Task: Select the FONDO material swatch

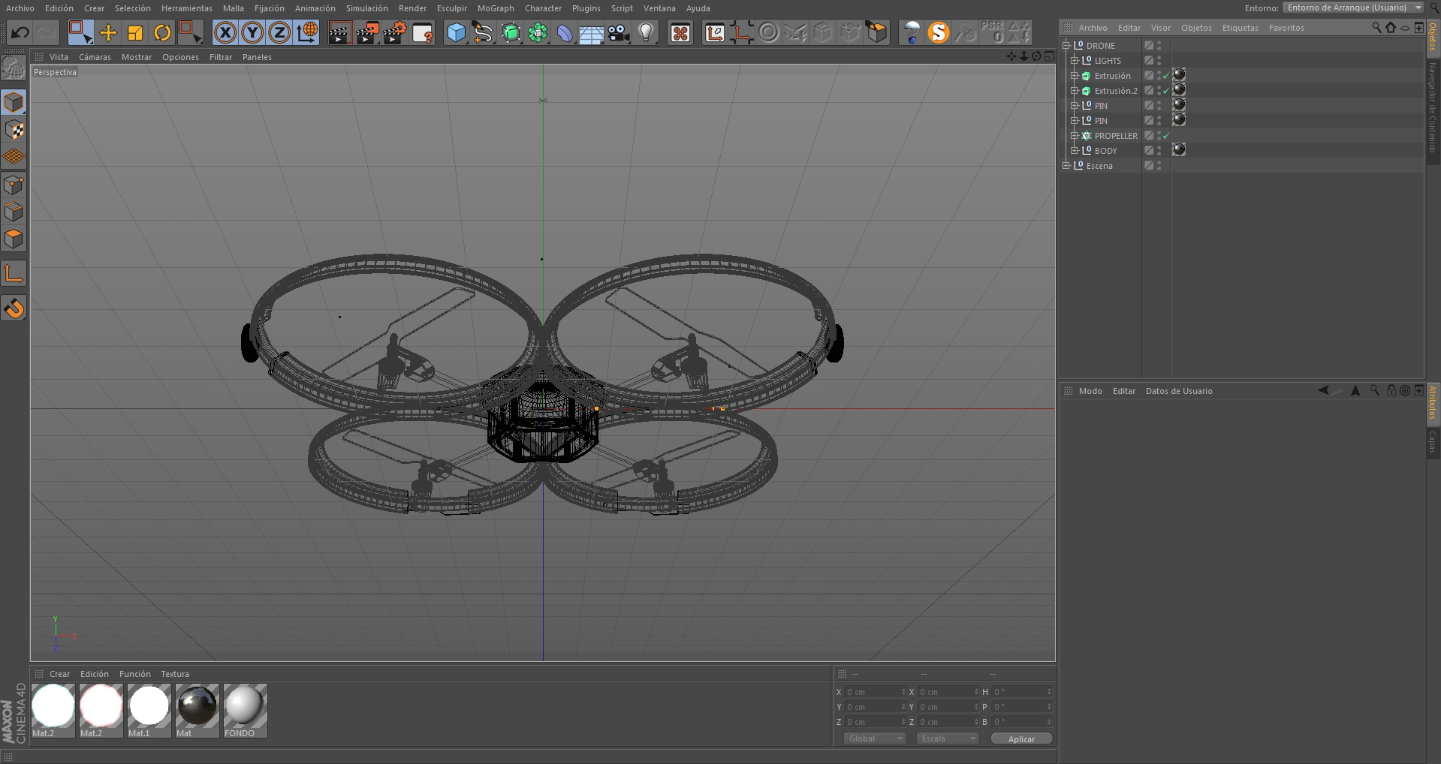Action: [x=245, y=710]
